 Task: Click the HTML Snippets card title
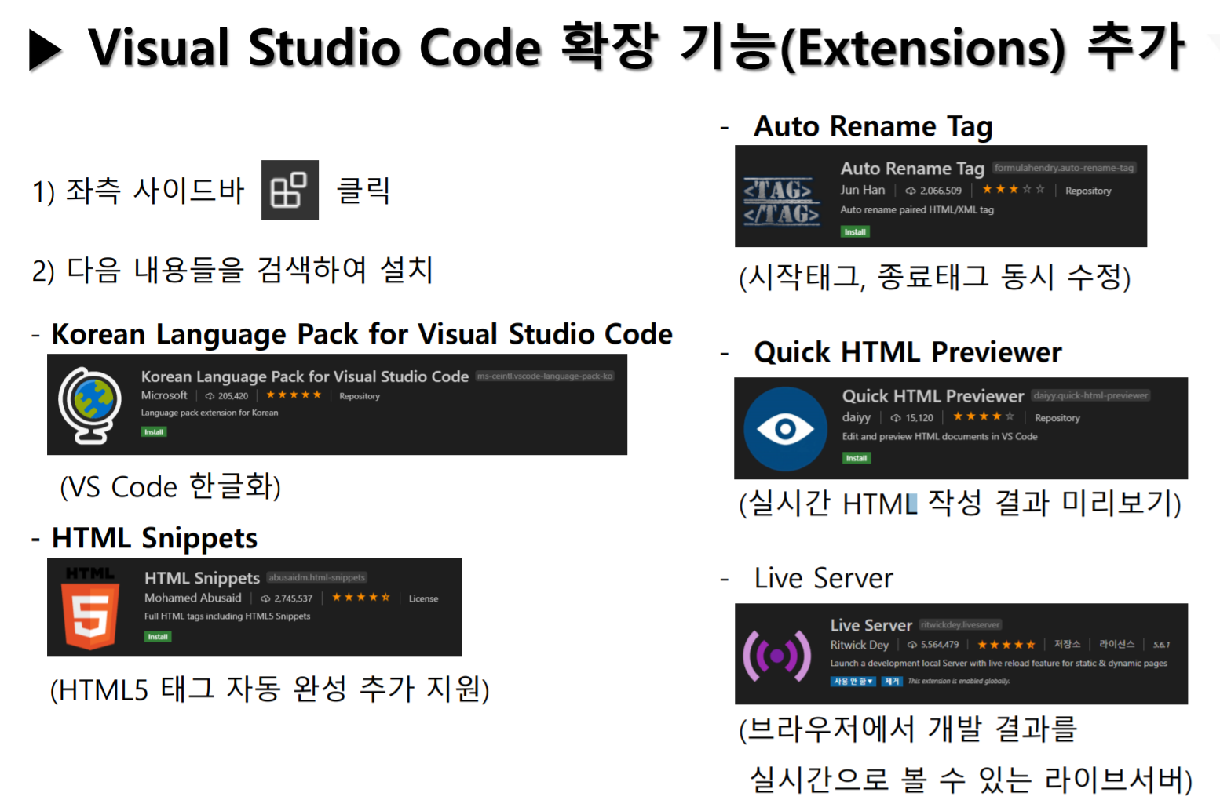click(202, 578)
